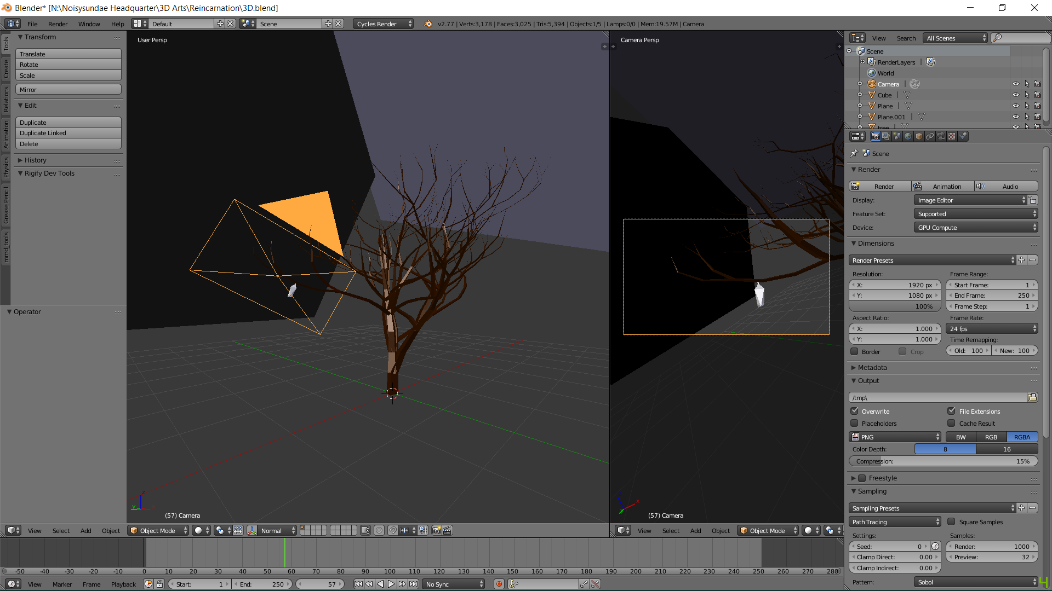Play the animation forward
This screenshot has width=1052, height=591.
[391, 584]
